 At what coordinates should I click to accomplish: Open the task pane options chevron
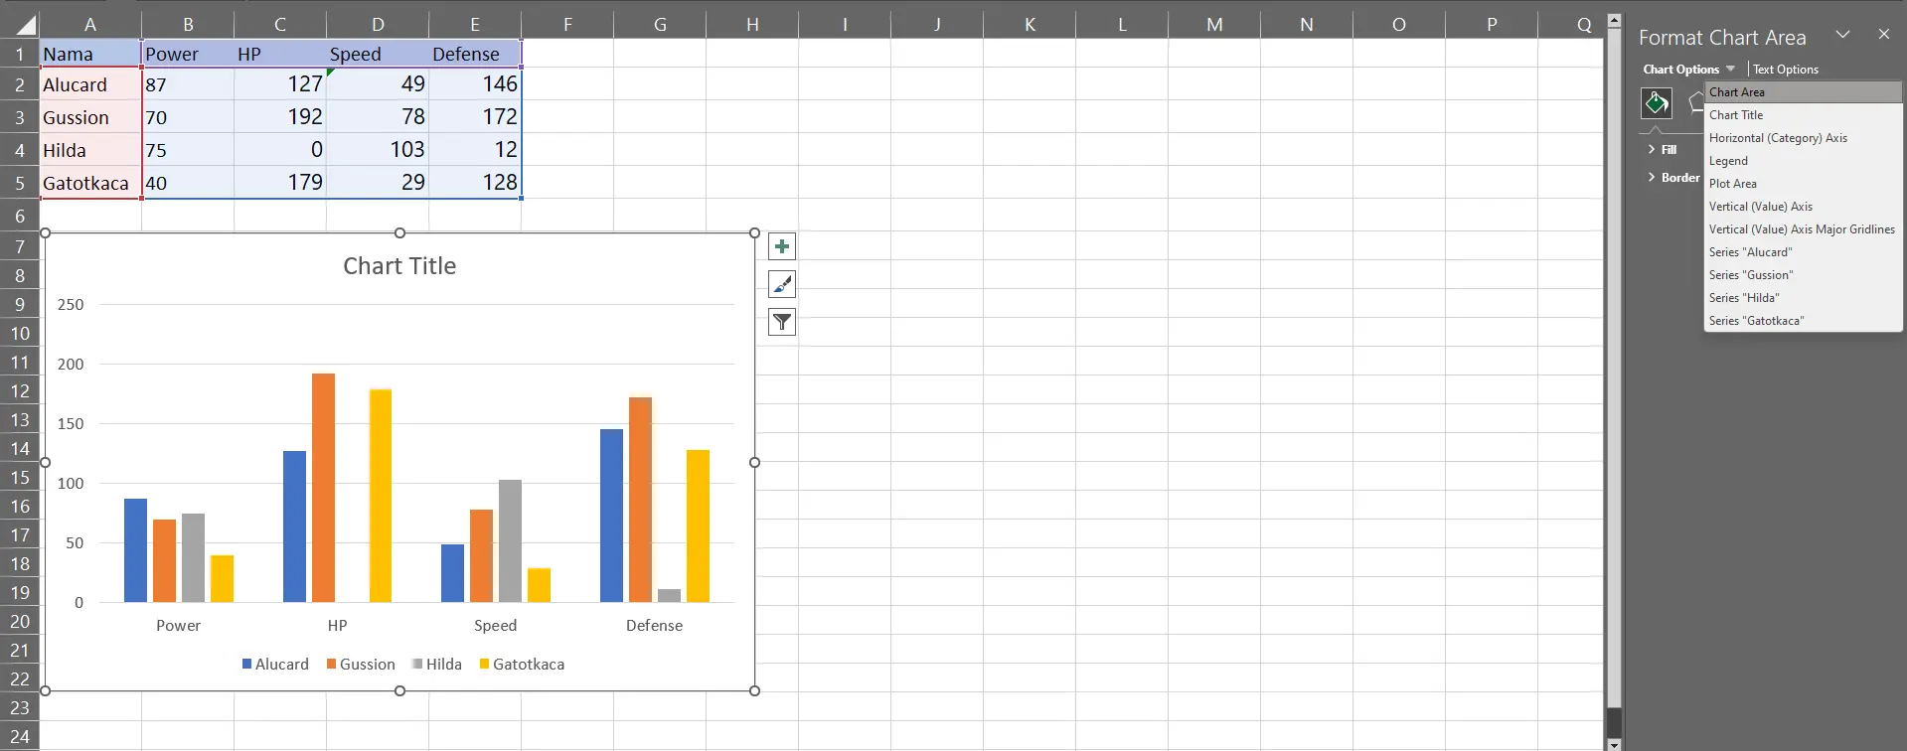click(1842, 35)
